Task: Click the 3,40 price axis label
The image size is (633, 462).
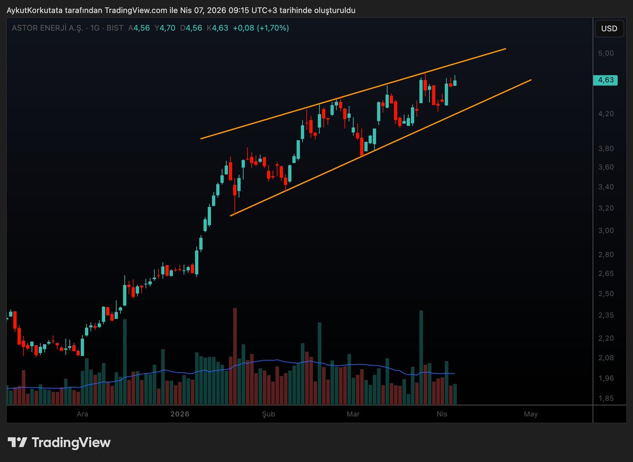Action: (606, 187)
